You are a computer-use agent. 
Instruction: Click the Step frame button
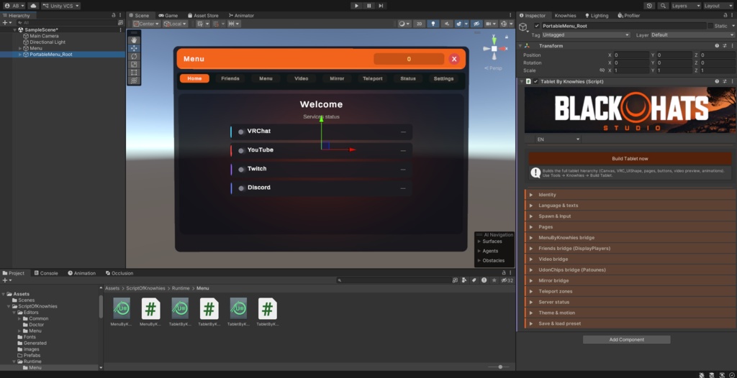(381, 6)
